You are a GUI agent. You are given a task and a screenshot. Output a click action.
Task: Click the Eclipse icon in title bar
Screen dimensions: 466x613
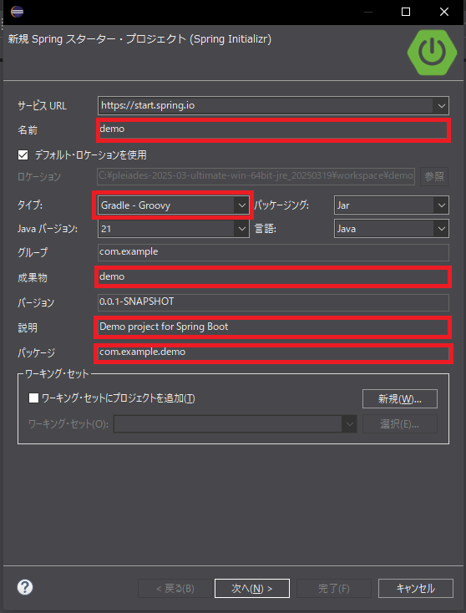(18, 12)
